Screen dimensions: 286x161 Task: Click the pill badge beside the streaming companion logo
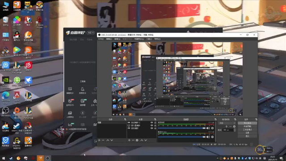pyautogui.click(x=91, y=33)
